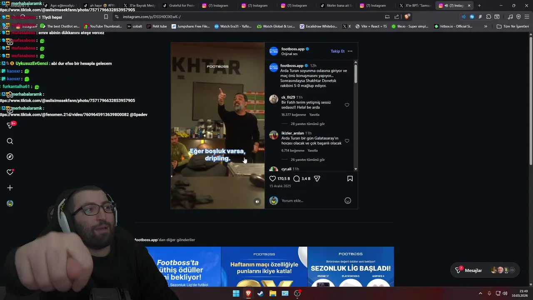Open File Explorer from taskbar

pos(273,293)
